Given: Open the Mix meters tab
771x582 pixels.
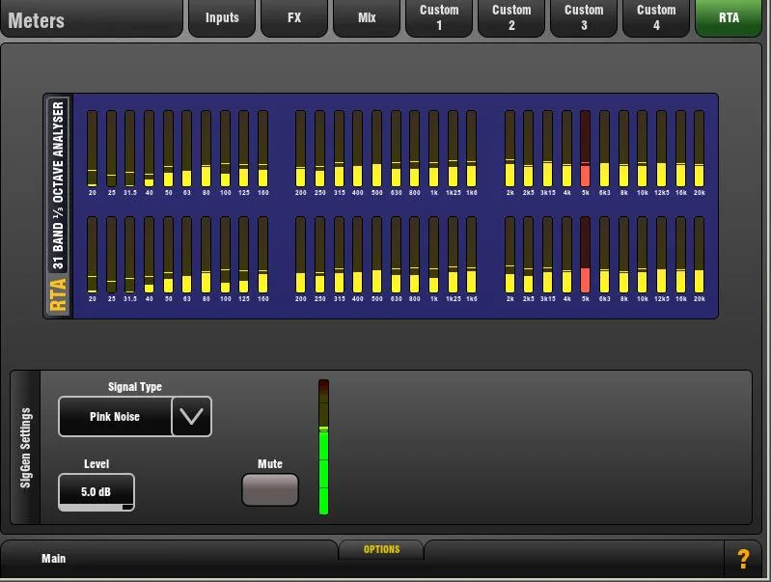Looking at the screenshot, I should pos(367,17).
